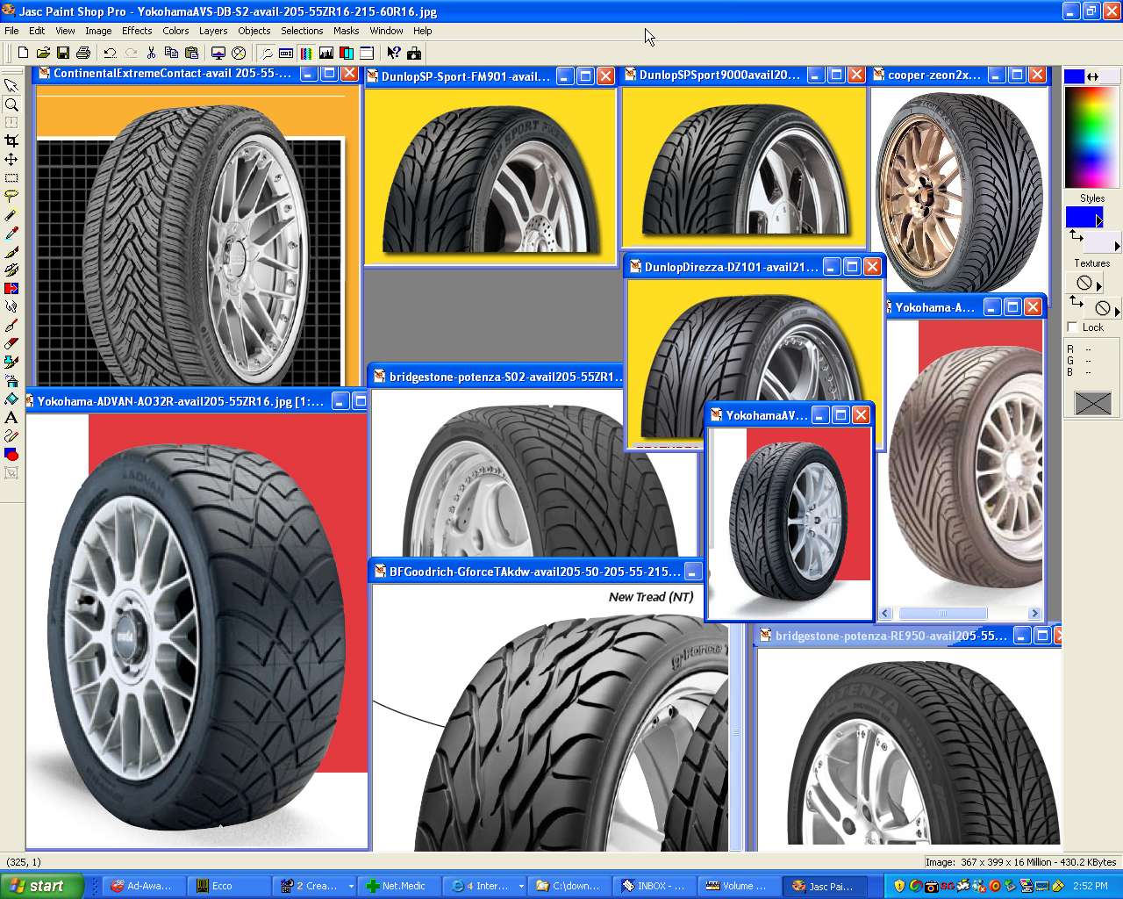1123x899 pixels.
Task: Select the Preset Shapes tool
Action: point(11,455)
